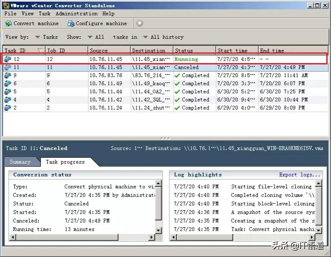Click the green check for source 10.76.83.76
Screen dimensions: 331x257
coord(177,75)
